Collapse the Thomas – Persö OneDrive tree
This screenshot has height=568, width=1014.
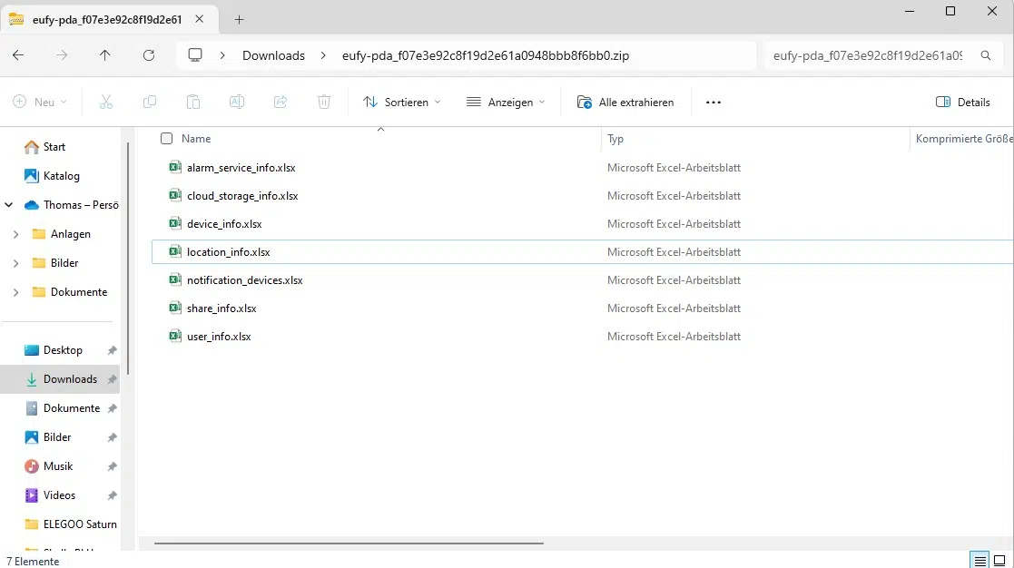(x=9, y=205)
